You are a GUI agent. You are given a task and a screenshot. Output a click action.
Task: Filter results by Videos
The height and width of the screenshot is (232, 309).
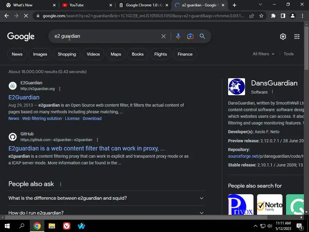(93, 54)
